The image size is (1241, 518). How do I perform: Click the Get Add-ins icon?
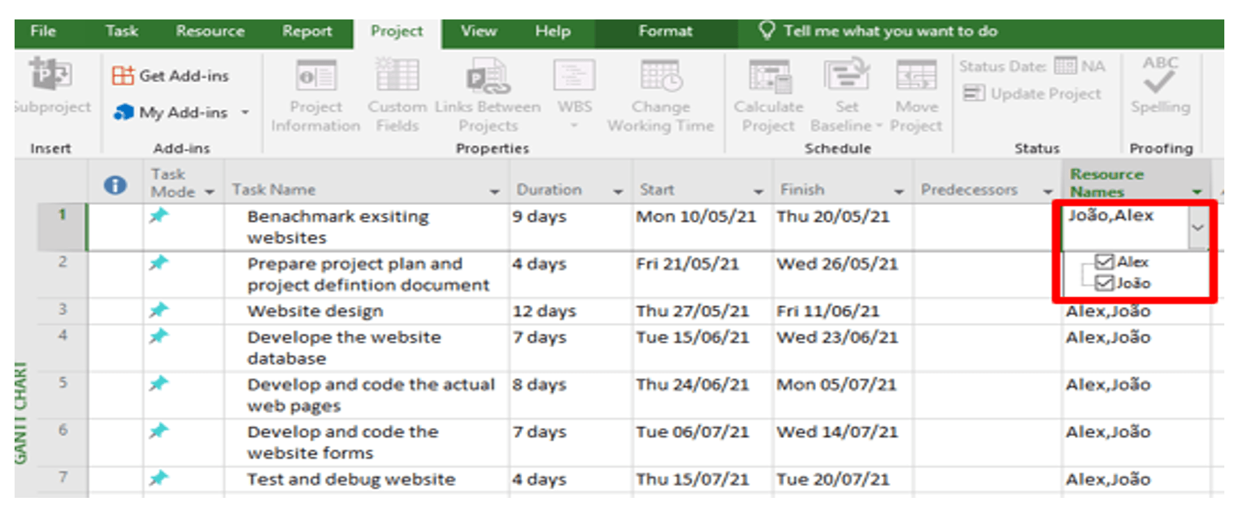point(123,76)
